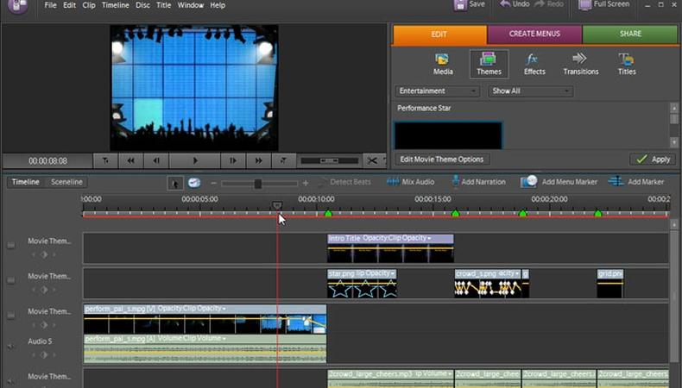Viewport: 682px width, 388px height.
Task: Open the Show All dropdown
Action: pyautogui.click(x=530, y=91)
